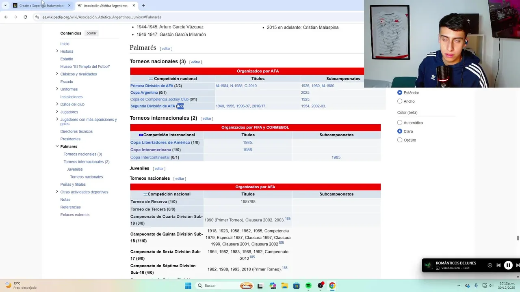Jump to Peñas y filiales
This screenshot has width=520, height=292.
(x=73, y=185)
